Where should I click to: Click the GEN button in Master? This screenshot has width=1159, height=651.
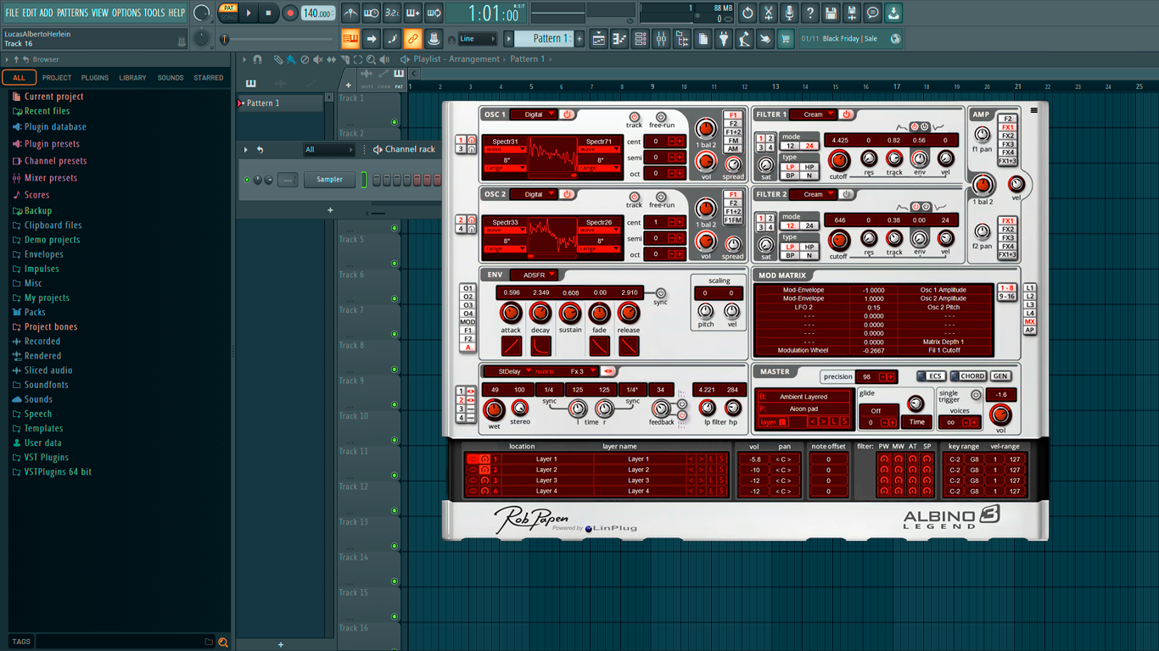click(1000, 376)
